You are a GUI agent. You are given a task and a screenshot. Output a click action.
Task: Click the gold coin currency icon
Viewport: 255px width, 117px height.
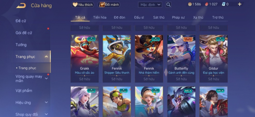pyautogui.click(x=190, y=4)
